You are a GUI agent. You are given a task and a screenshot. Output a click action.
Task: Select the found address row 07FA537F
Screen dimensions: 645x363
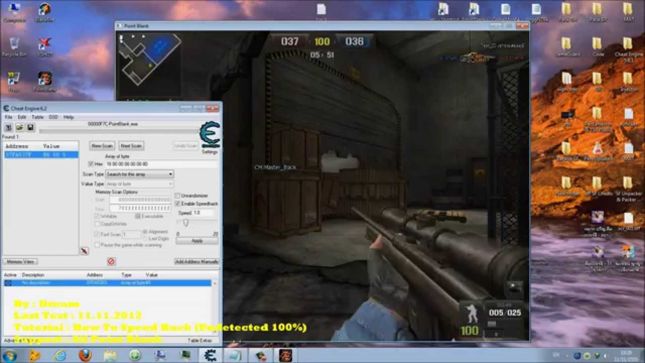[x=41, y=155]
